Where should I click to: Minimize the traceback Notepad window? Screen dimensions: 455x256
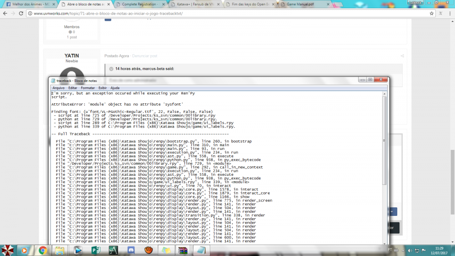[362, 80]
